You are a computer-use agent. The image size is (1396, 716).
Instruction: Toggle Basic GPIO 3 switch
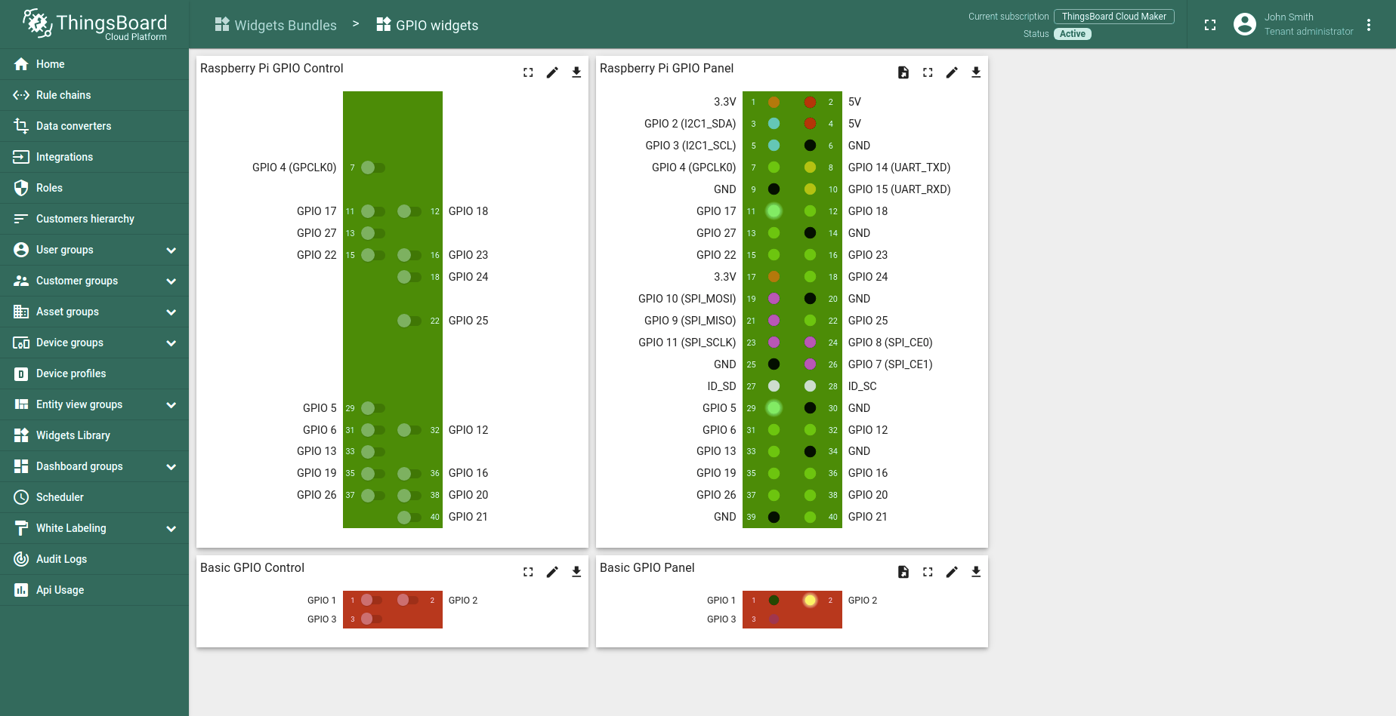[371, 619]
